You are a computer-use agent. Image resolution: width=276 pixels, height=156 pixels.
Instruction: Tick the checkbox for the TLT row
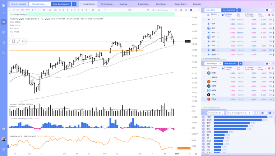click(203, 19)
